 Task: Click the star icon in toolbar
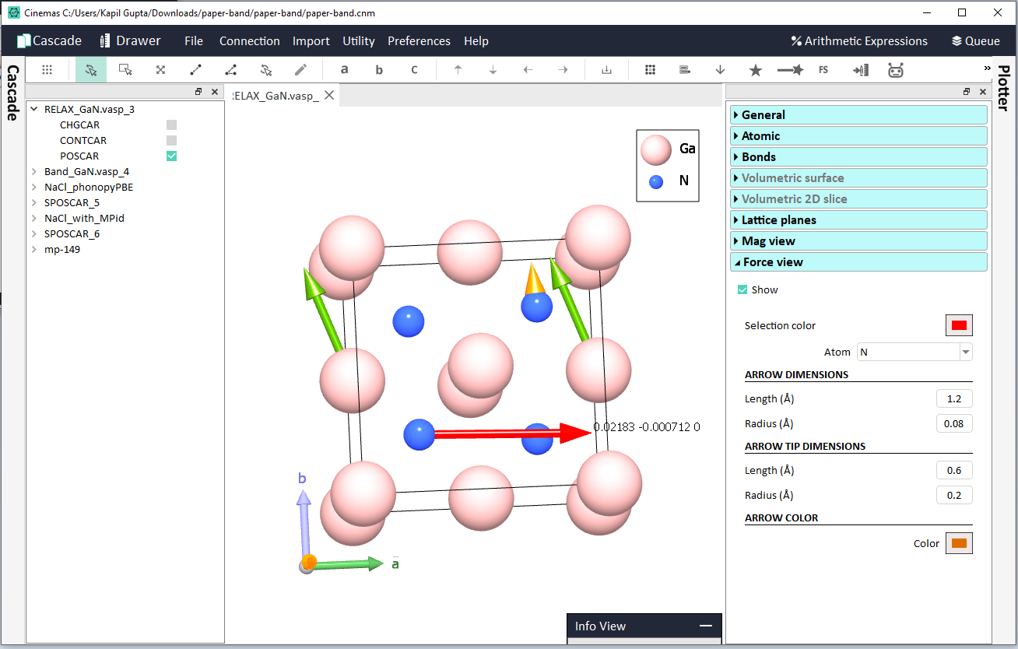coord(755,70)
